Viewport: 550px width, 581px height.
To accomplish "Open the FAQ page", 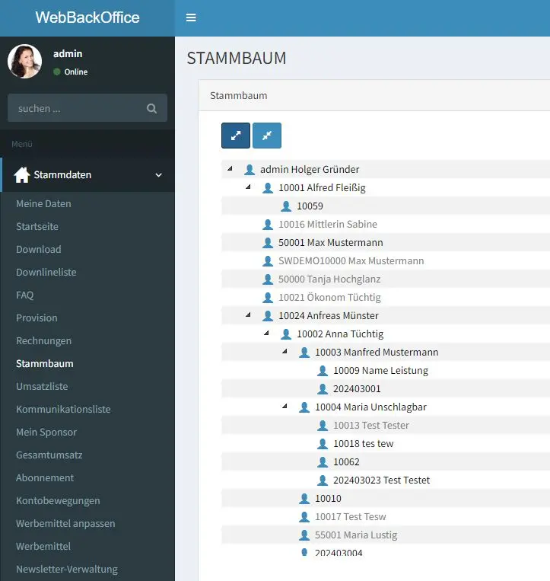I will [x=25, y=295].
